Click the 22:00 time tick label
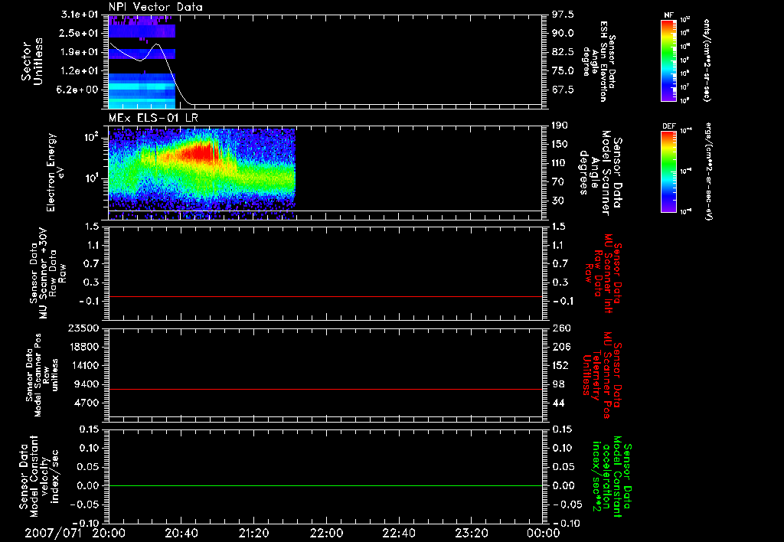This screenshot has height=542, width=784. click(326, 533)
